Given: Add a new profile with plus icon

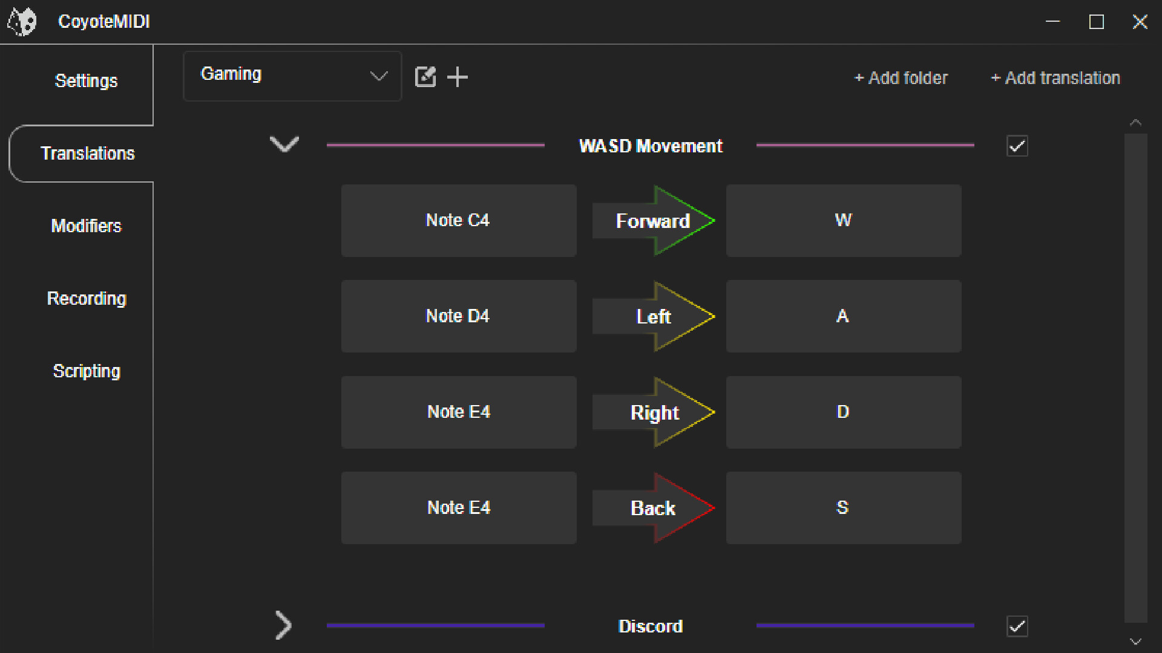Looking at the screenshot, I should tap(458, 77).
